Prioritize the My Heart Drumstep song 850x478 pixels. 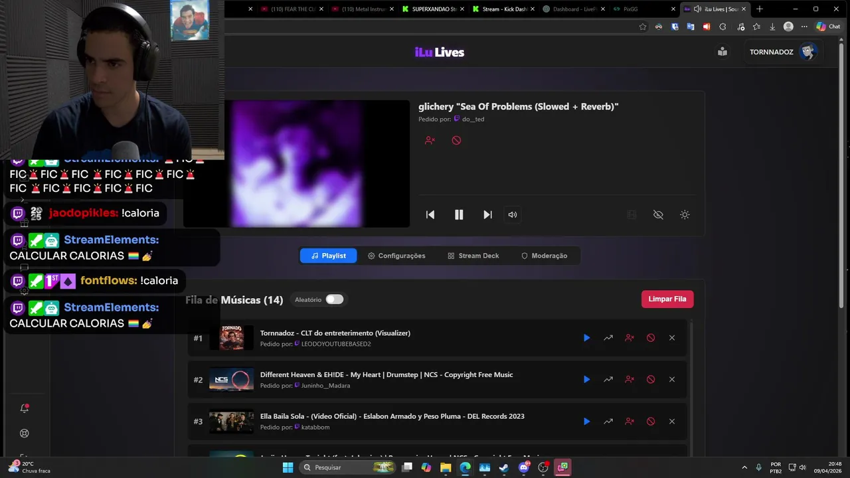pos(608,380)
